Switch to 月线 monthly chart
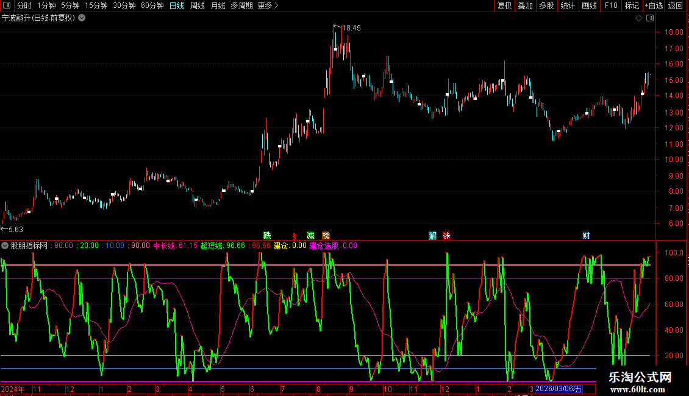The height and width of the screenshot is (396, 689). [x=218, y=5]
